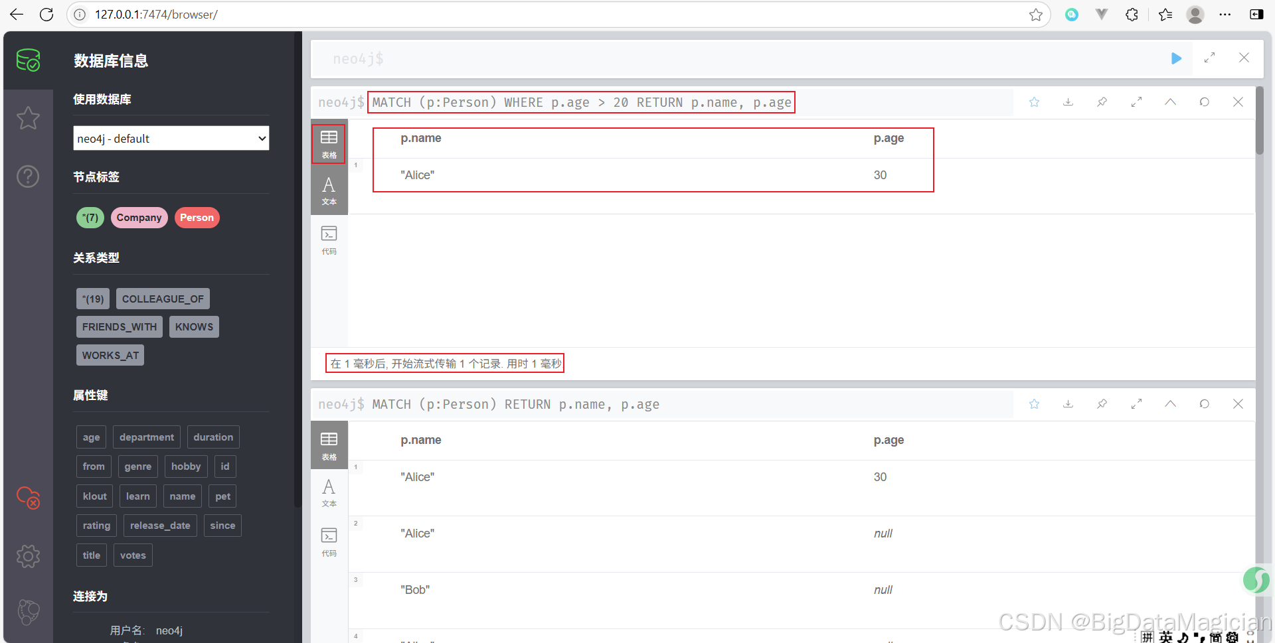The width and height of the screenshot is (1275, 643).
Task: Close the WHERE p.age result frame
Action: pyautogui.click(x=1238, y=102)
